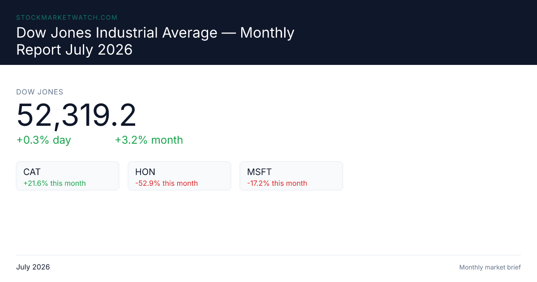This screenshot has height=282, width=537.
Task: Click the -17.2% this month figure
Action: click(x=277, y=183)
